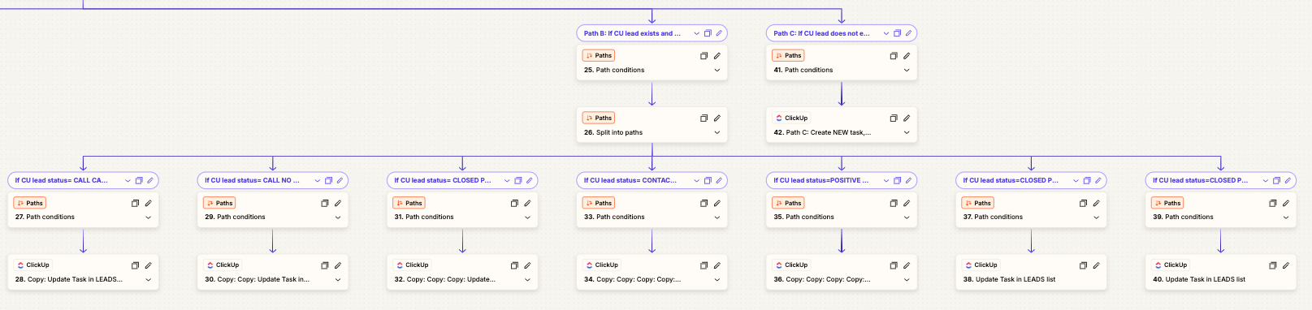1312x310 pixels.
Task: Duplicate step 25 Path conditions
Action: (x=704, y=56)
